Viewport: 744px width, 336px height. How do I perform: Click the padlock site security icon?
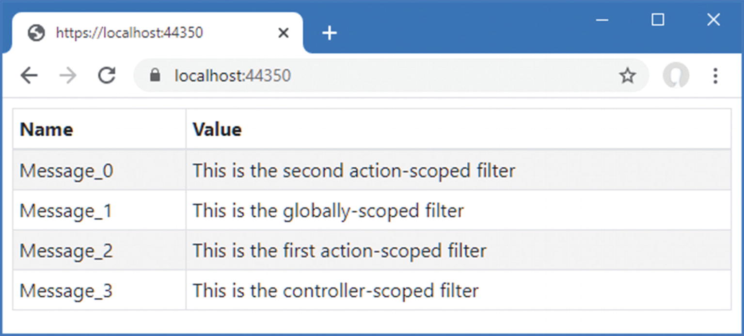155,76
